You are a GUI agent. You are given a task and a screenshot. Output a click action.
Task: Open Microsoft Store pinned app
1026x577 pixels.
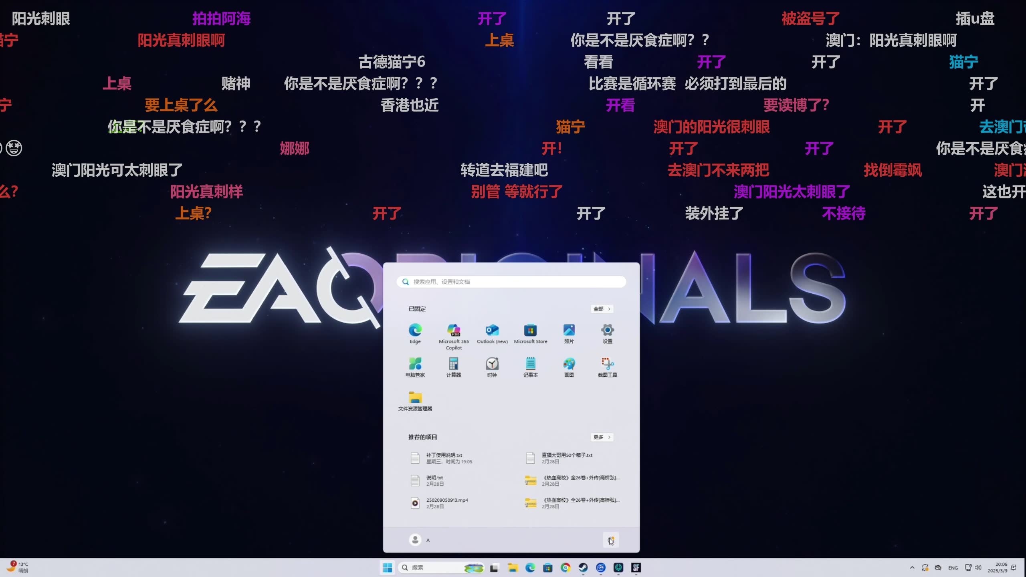pos(530,333)
